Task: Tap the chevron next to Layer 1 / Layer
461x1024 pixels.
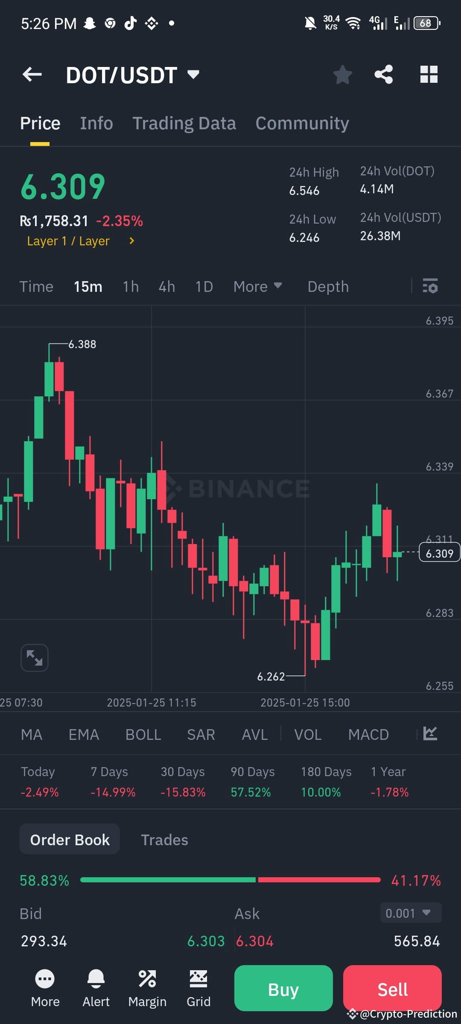Action: pos(132,241)
